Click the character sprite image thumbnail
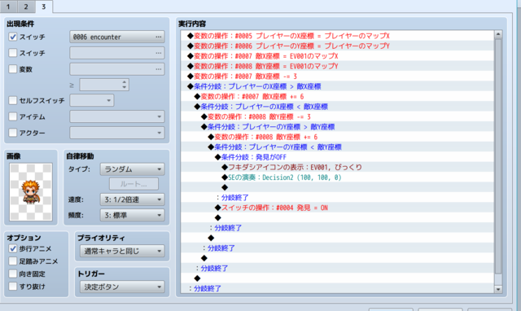The height and width of the screenshot is (311, 521). click(x=31, y=191)
